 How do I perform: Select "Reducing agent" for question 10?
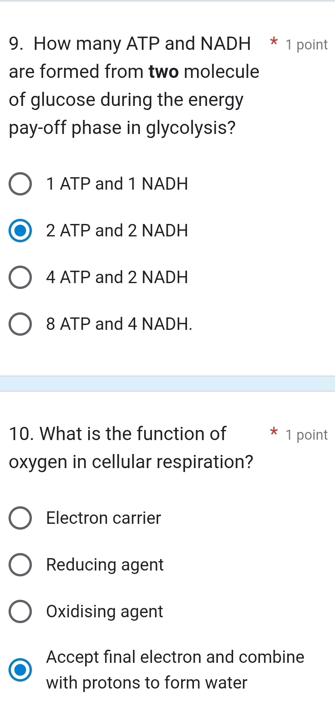[x=20, y=565]
